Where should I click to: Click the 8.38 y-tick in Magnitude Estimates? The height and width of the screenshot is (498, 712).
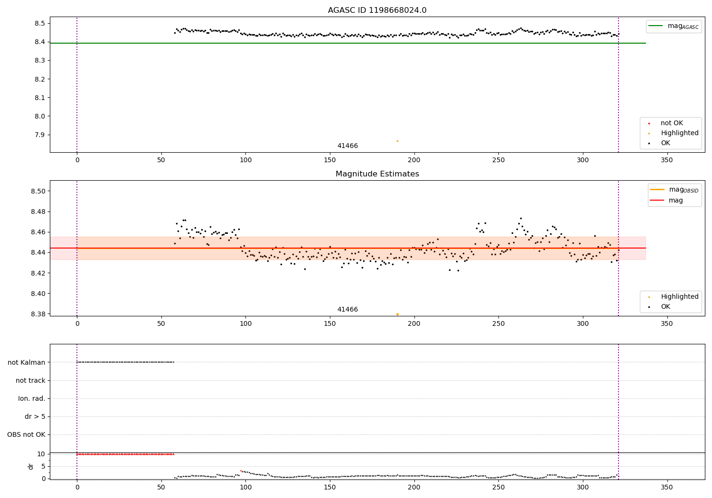coord(38,314)
